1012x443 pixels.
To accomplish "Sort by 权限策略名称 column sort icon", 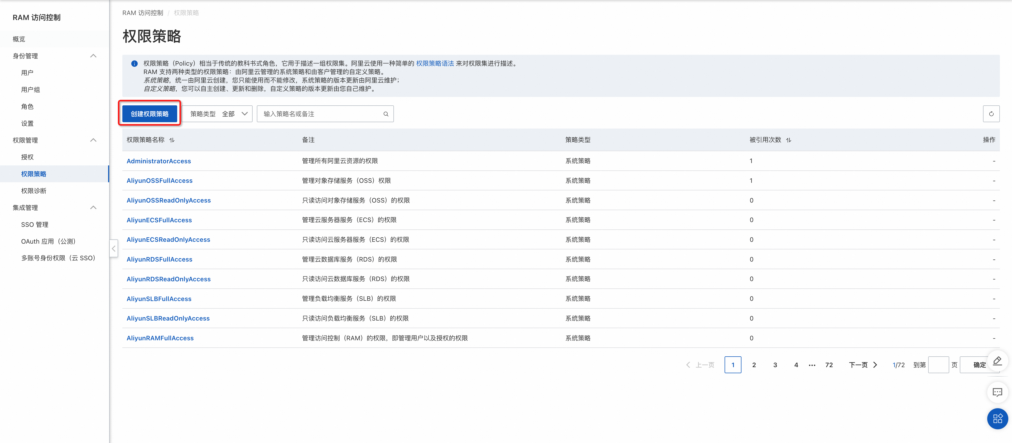I will (x=172, y=140).
